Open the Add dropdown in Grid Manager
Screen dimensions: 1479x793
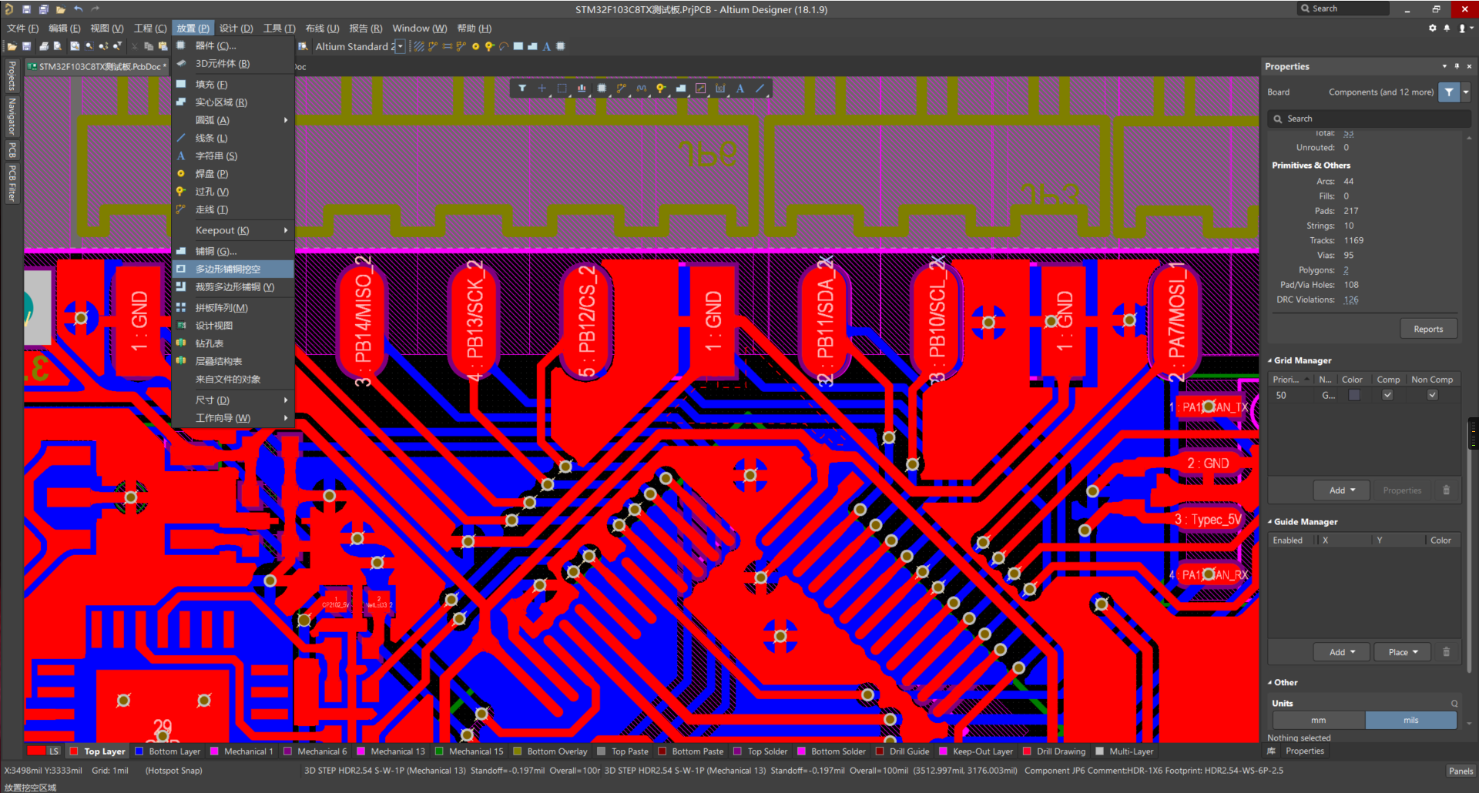click(1341, 490)
